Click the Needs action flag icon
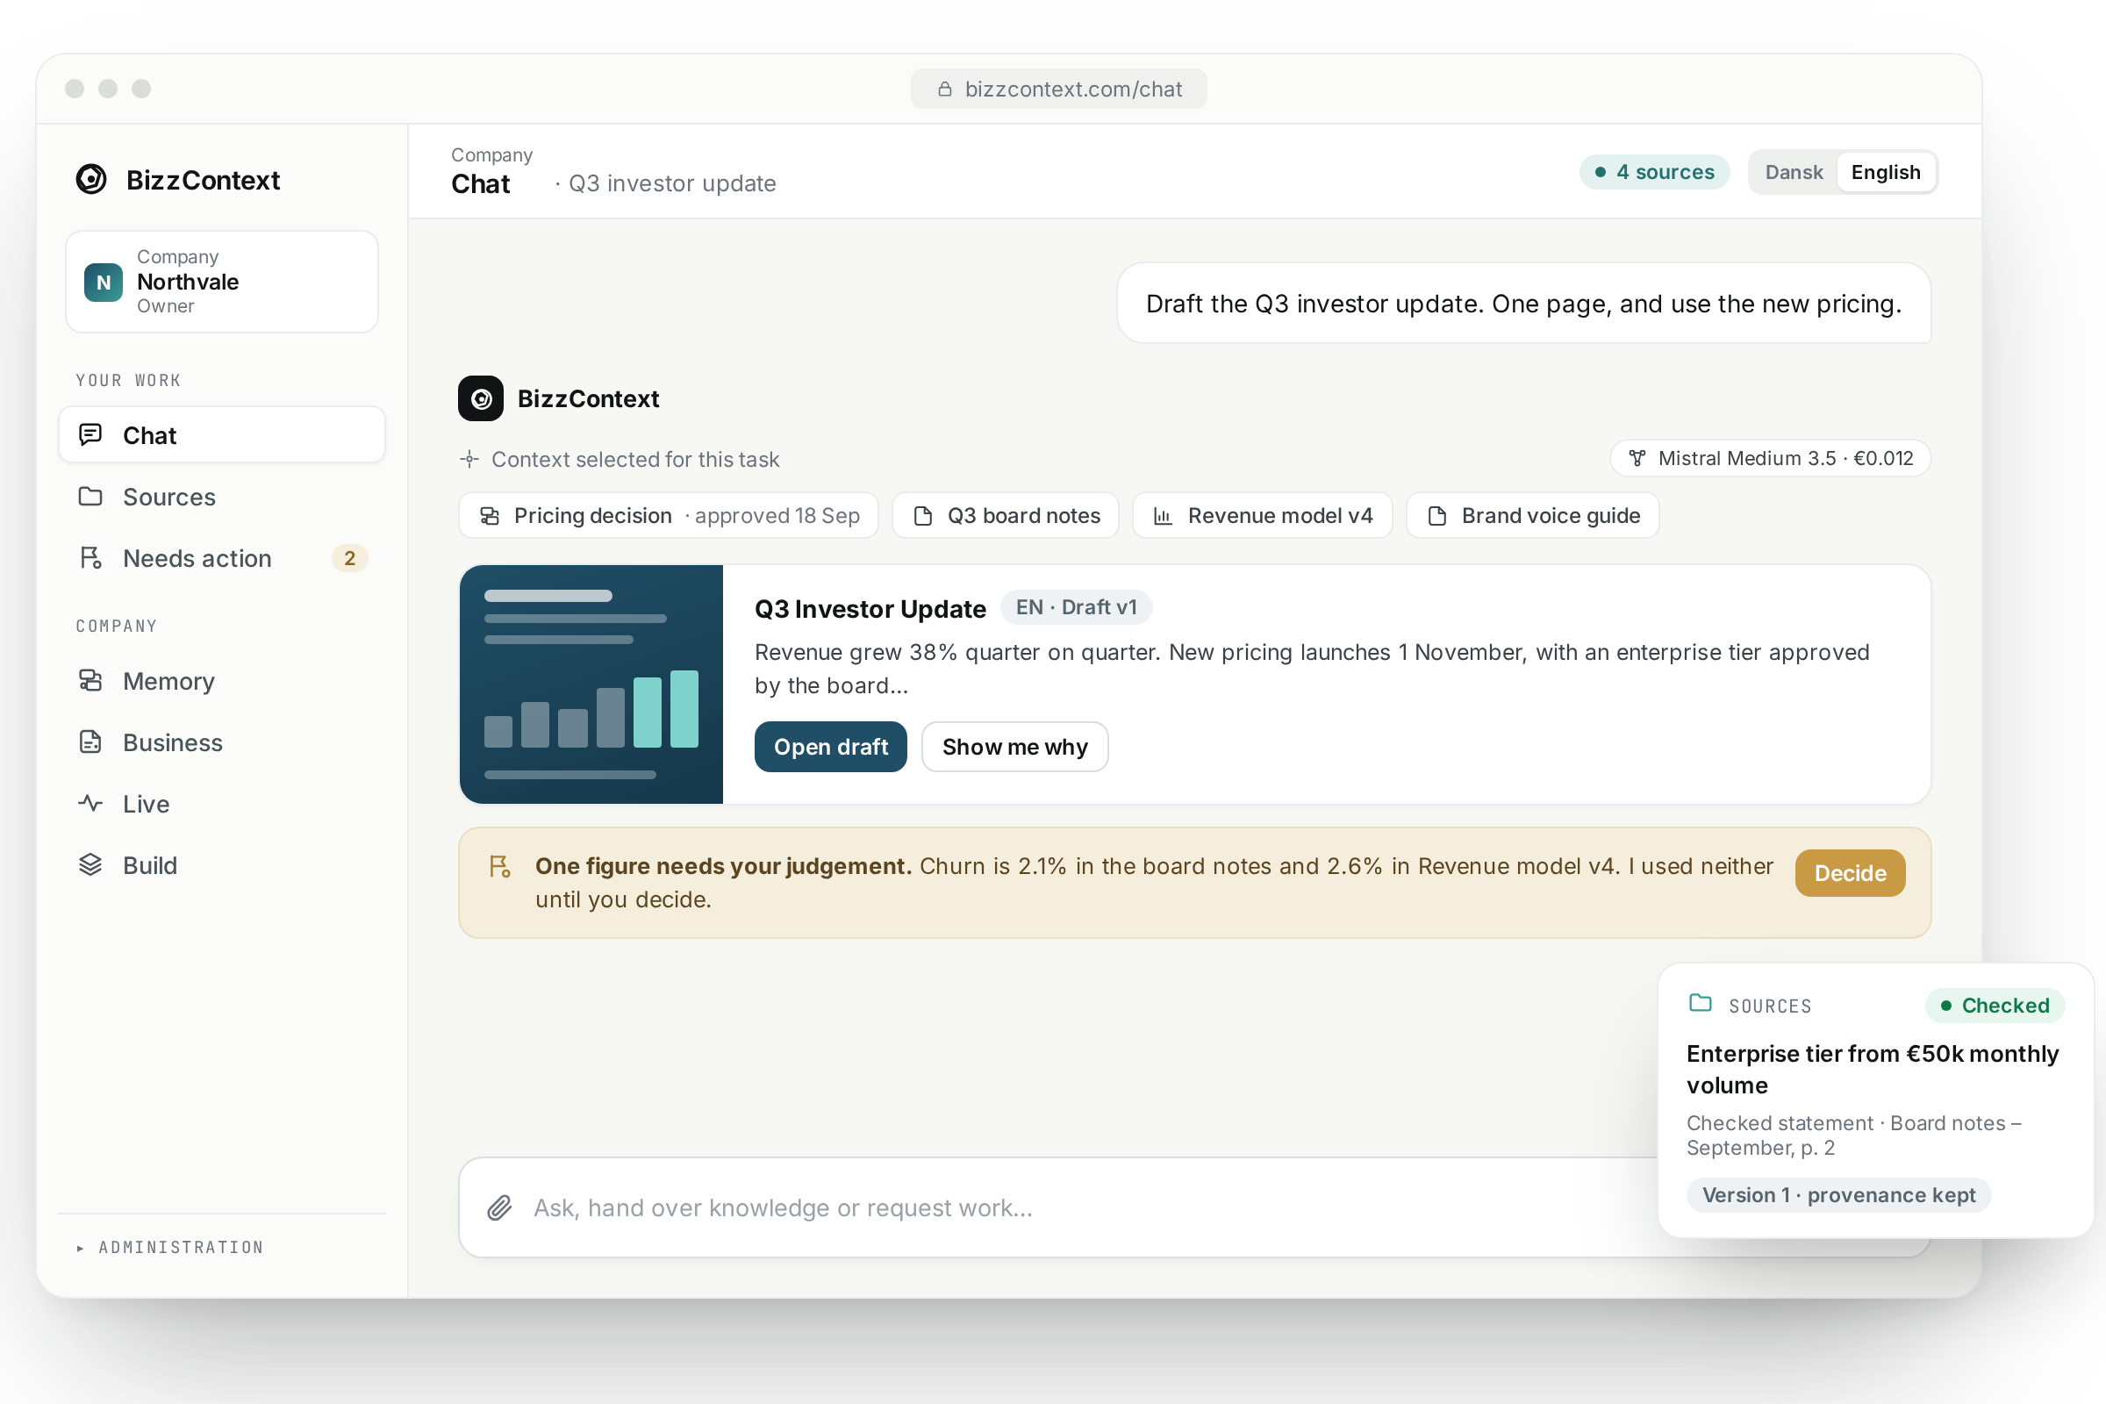 point(90,558)
